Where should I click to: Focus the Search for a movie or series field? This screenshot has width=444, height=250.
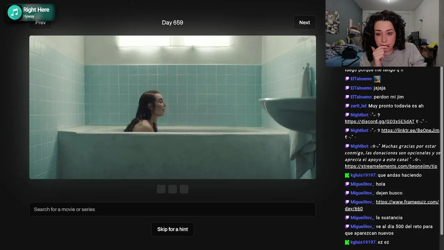point(172,209)
